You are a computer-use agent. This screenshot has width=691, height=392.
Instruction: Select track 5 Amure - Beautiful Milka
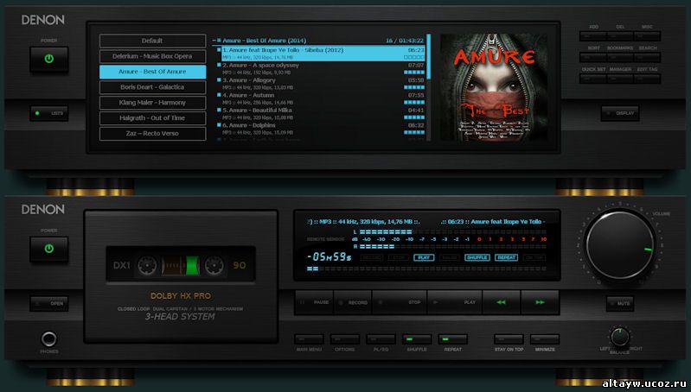[x=323, y=113]
